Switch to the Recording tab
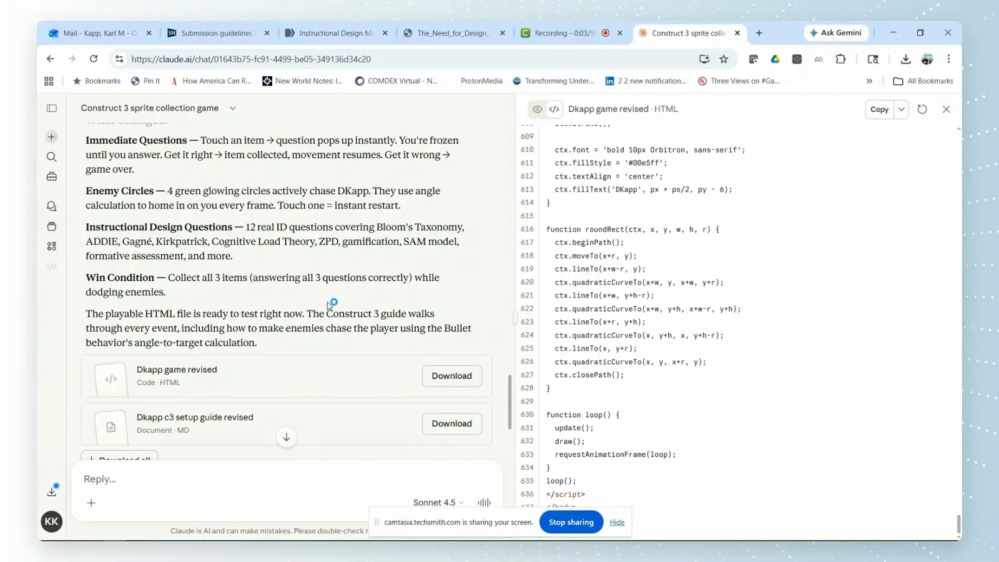The image size is (999, 562). [572, 33]
